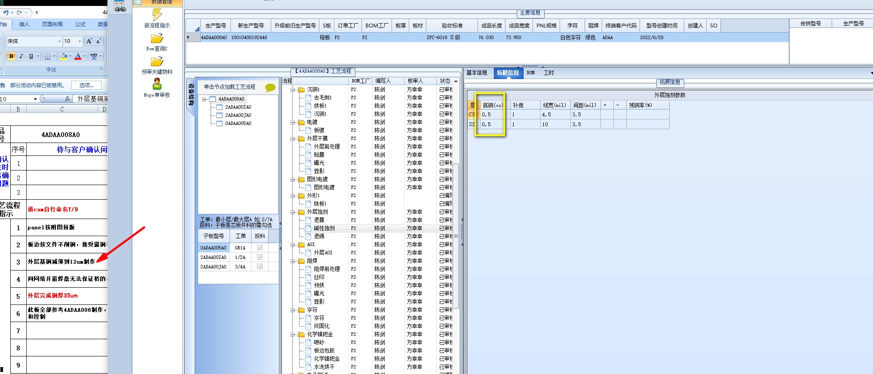
Task: Select the 外层AOI process step
Action: coord(323,252)
